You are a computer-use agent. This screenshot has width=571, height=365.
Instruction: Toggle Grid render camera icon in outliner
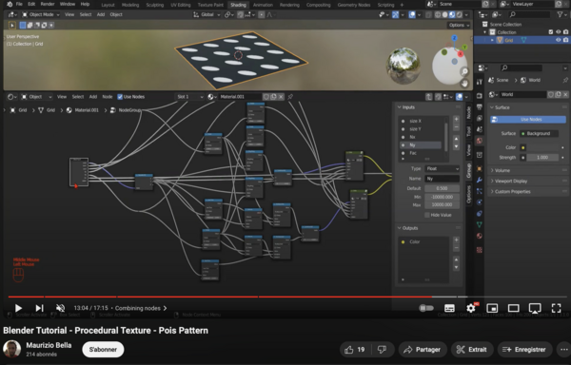tap(565, 40)
